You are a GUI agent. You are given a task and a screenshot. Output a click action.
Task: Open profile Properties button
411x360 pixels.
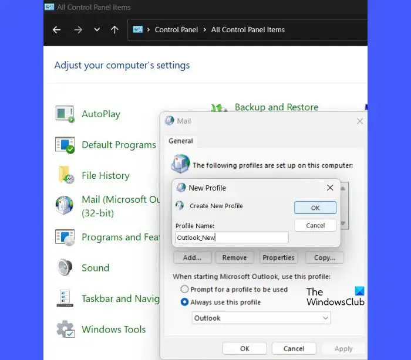click(x=278, y=257)
